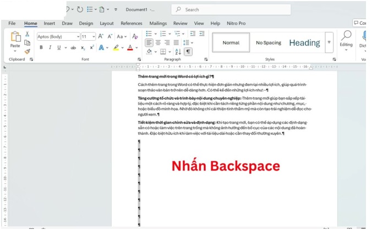
Task: Click the Numbering list icon
Action: tap(163, 34)
